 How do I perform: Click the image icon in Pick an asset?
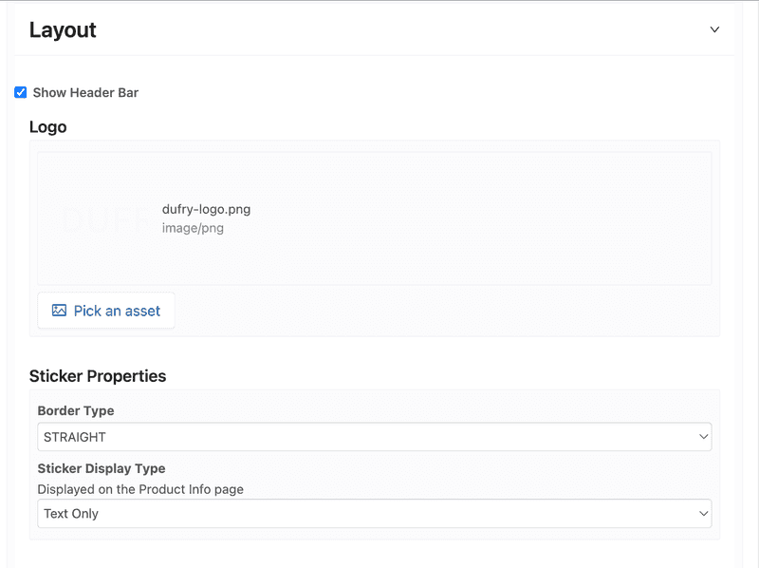tap(59, 311)
